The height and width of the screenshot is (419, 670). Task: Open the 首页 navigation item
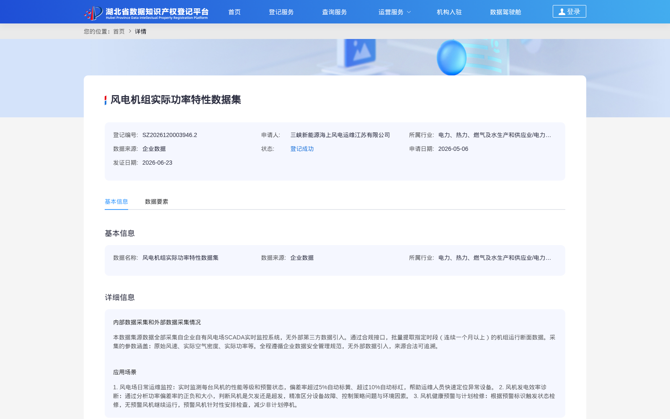pos(234,12)
